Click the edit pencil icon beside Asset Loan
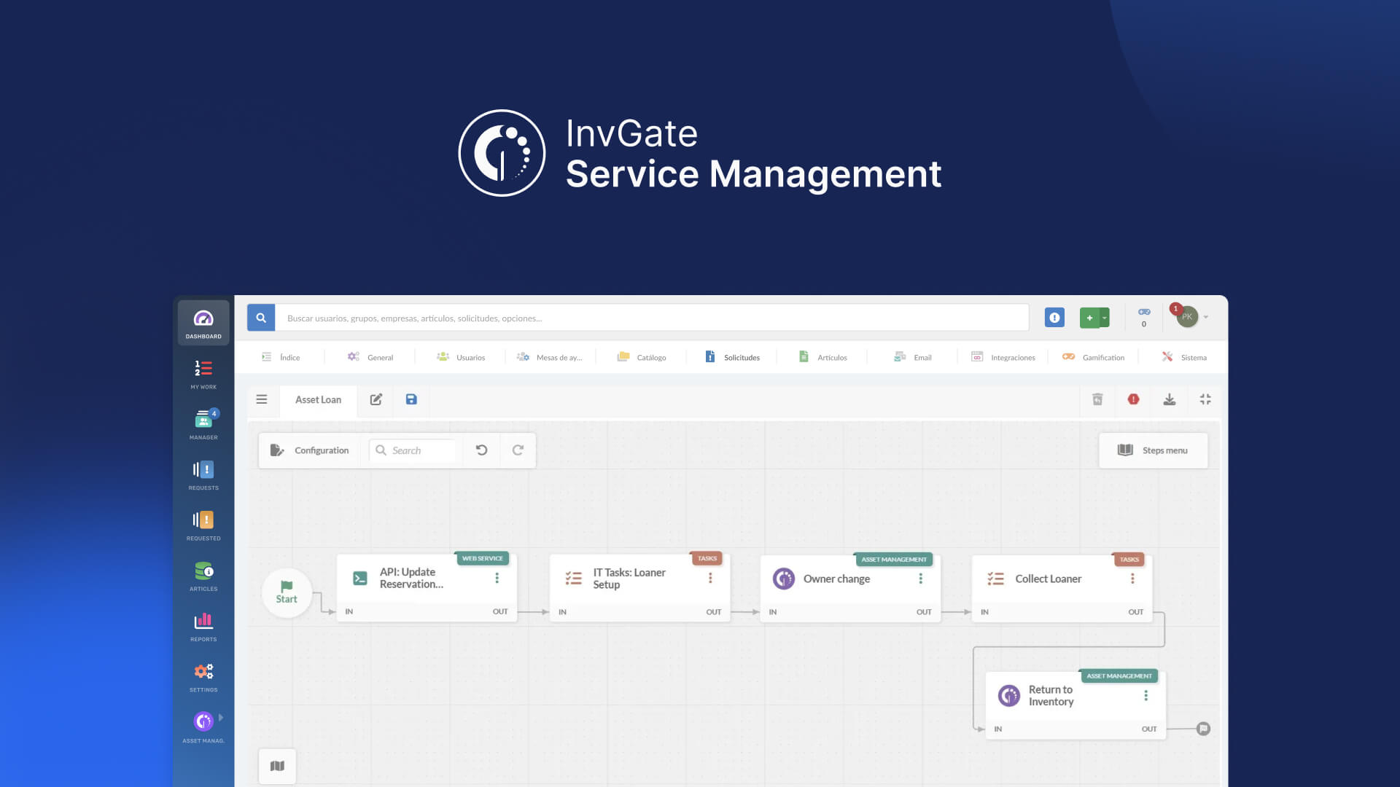Viewport: 1400px width, 787px height. [x=376, y=399]
